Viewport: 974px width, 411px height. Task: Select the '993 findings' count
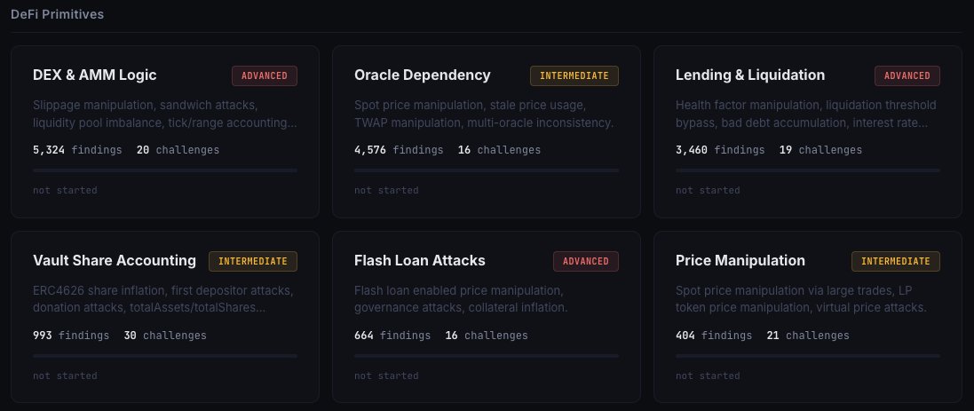tap(71, 336)
